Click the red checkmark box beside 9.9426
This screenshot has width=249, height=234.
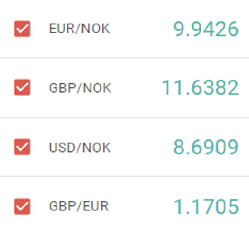[22, 29]
